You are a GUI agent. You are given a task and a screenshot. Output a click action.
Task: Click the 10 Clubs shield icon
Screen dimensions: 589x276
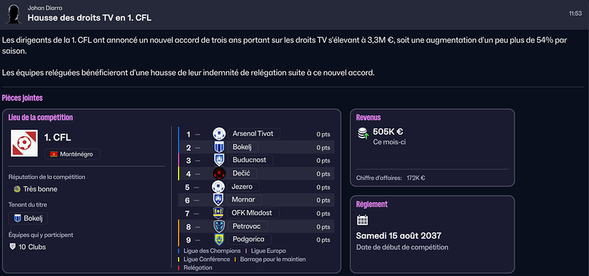[x=12, y=246]
